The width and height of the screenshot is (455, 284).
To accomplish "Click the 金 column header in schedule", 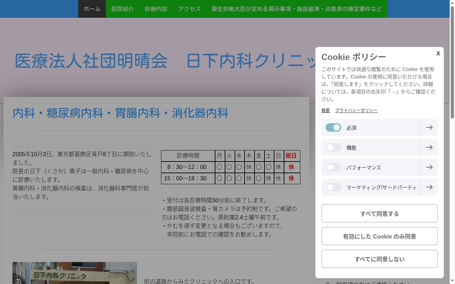I will point(259,156).
